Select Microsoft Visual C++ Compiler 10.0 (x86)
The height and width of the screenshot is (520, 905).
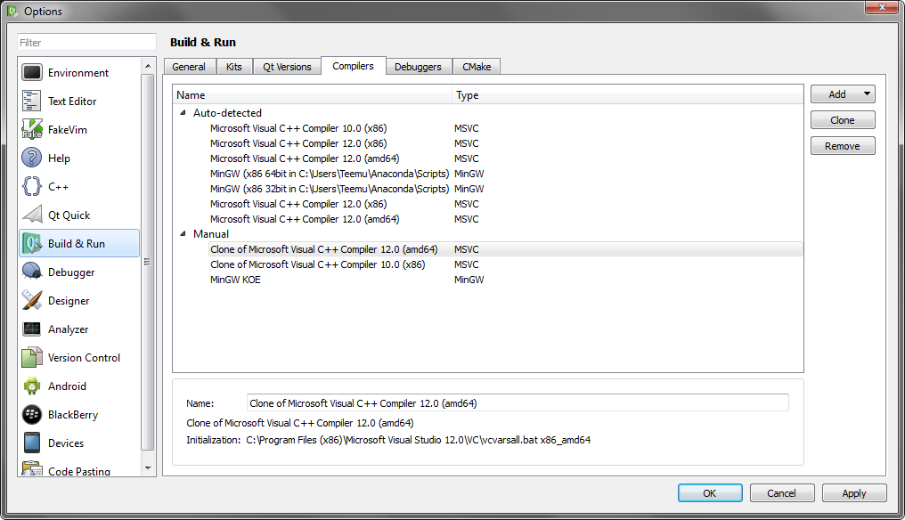click(x=298, y=128)
